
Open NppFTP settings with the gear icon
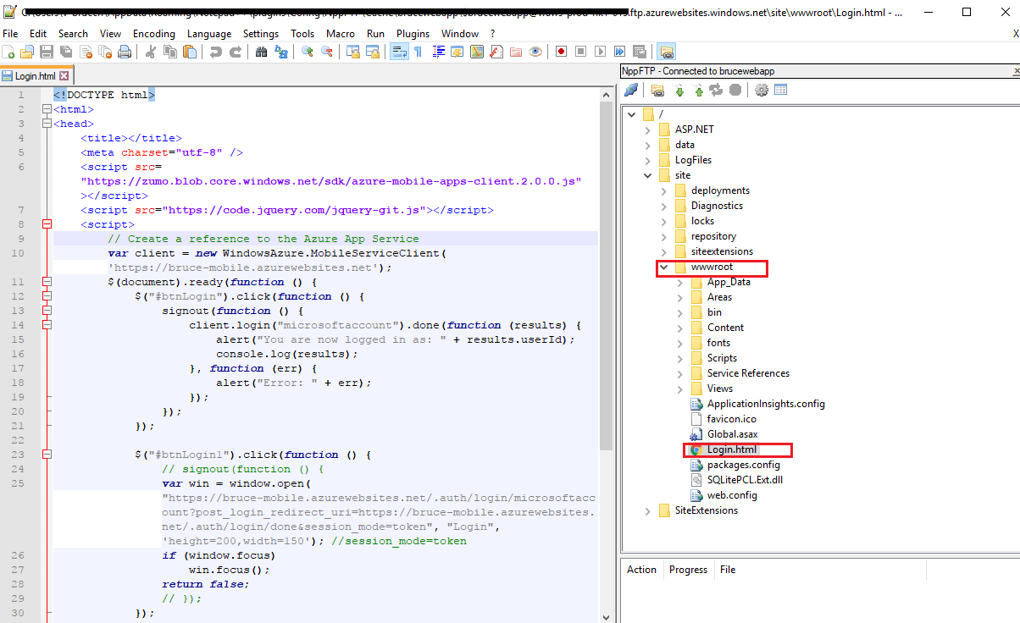[761, 91]
